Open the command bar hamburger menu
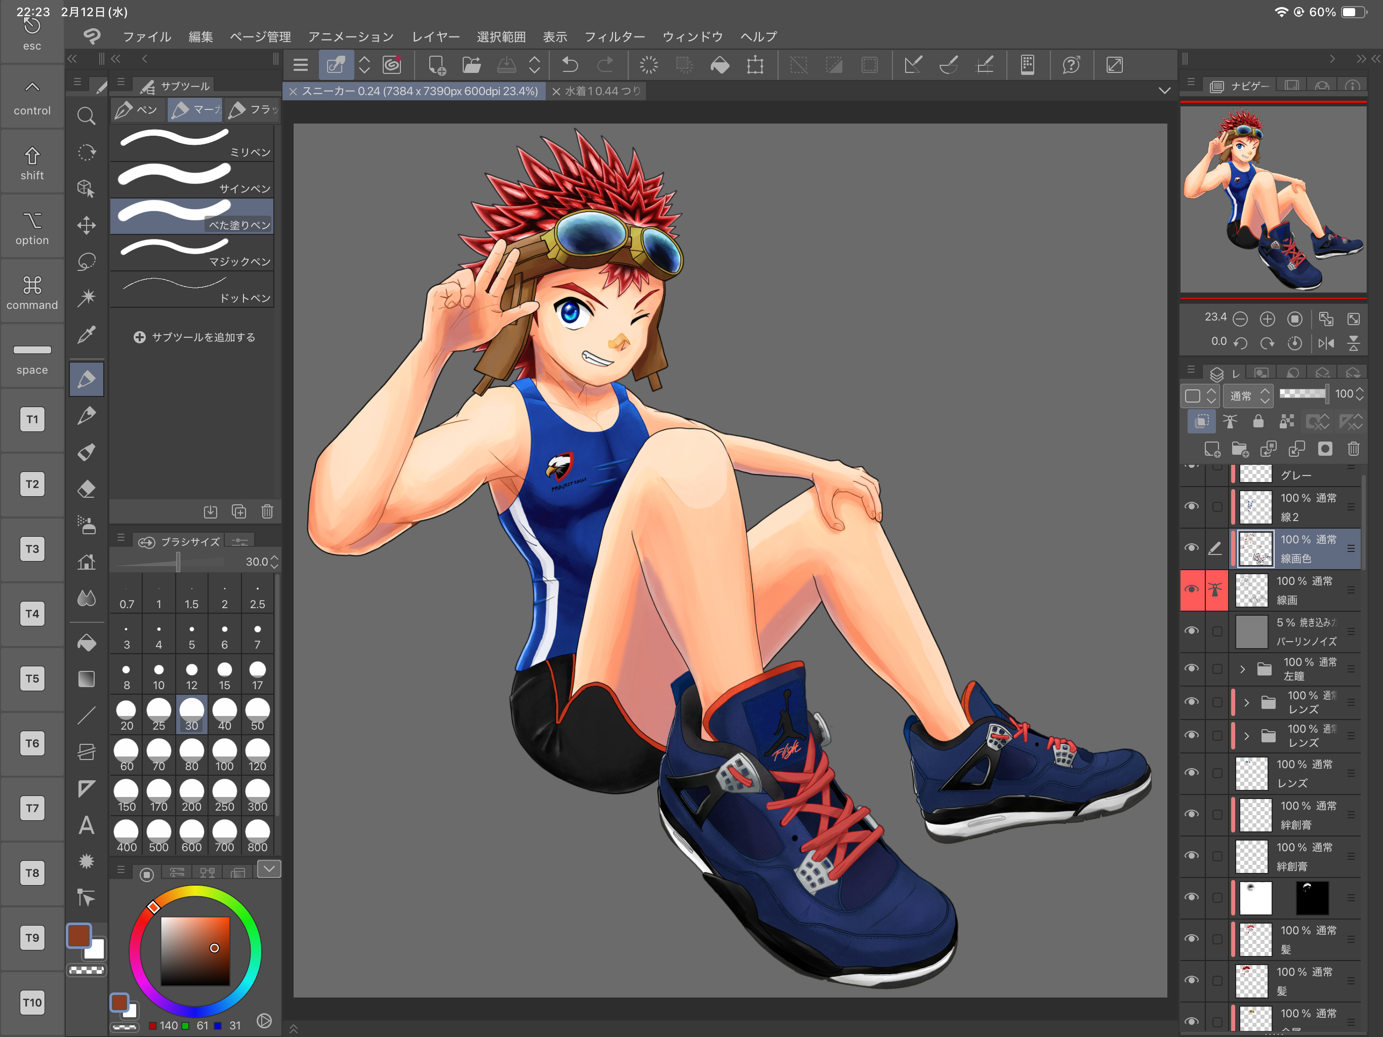 (x=301, y=65)
